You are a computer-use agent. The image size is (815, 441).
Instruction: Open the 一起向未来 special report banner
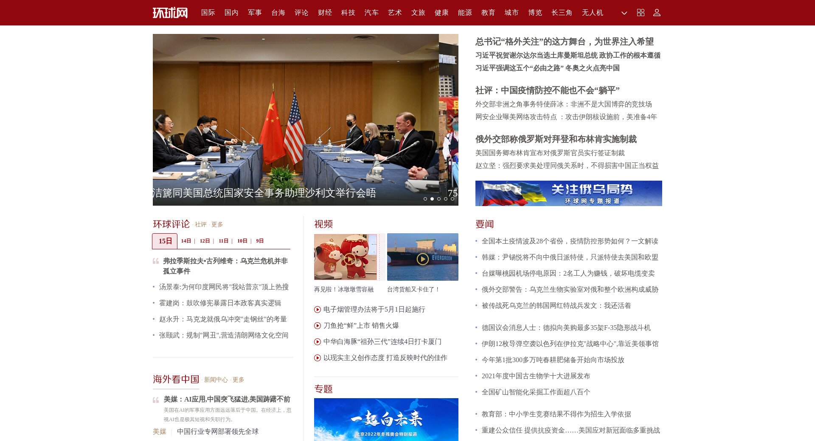[386, 419]
